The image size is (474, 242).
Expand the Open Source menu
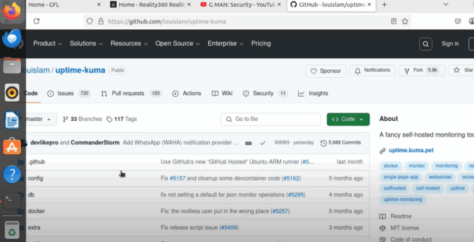(x=177, y=43)
